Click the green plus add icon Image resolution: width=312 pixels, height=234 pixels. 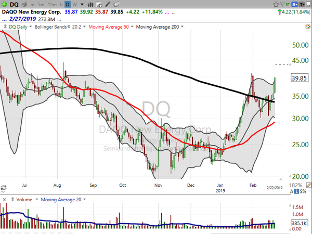point(4,4)
